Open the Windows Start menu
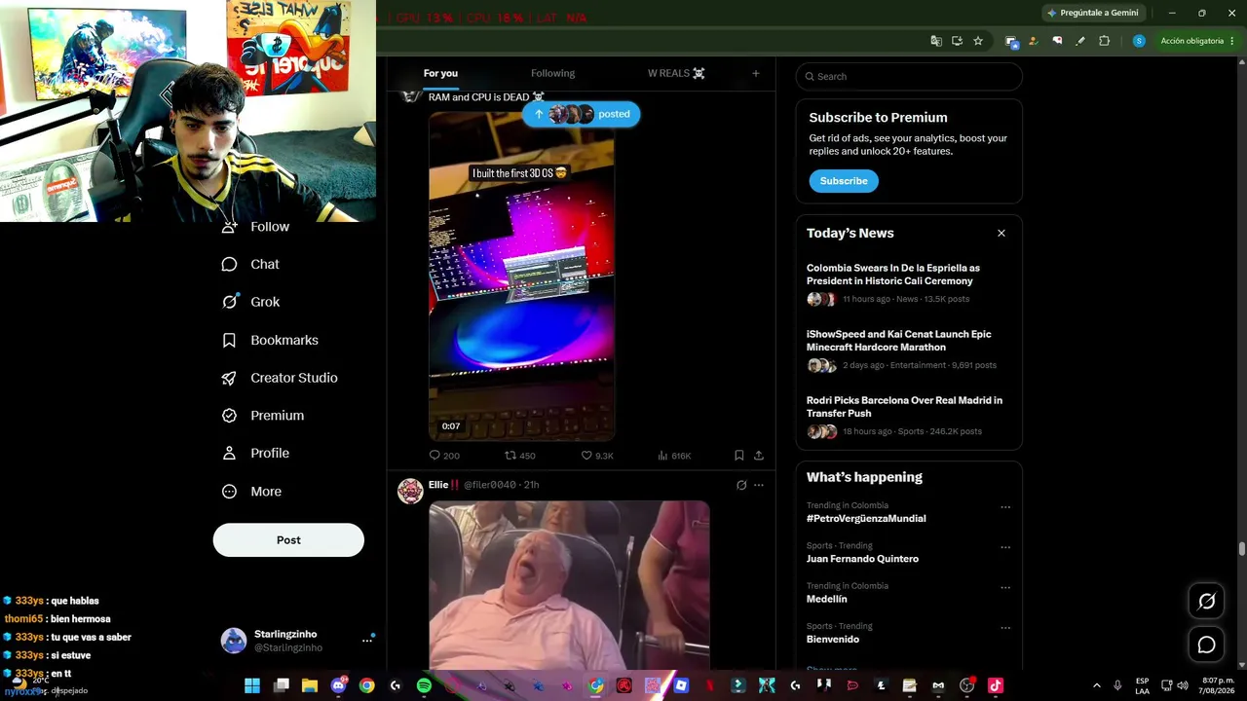 click(x=252, y=685)
